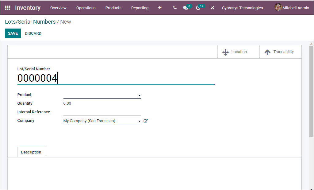Discard the current changes
This screenshot has height=190, width=314.
(33, 33)
